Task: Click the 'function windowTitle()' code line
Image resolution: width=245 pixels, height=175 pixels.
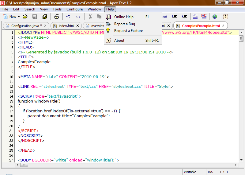Action: coord(39,101)
